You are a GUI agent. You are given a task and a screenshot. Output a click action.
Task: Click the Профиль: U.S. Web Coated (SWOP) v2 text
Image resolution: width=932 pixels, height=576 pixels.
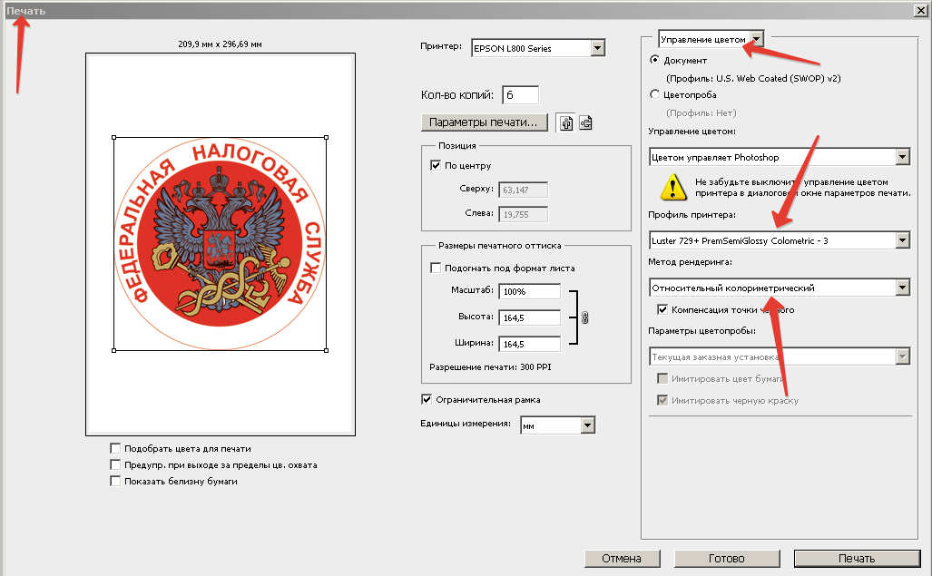point(754,78)
